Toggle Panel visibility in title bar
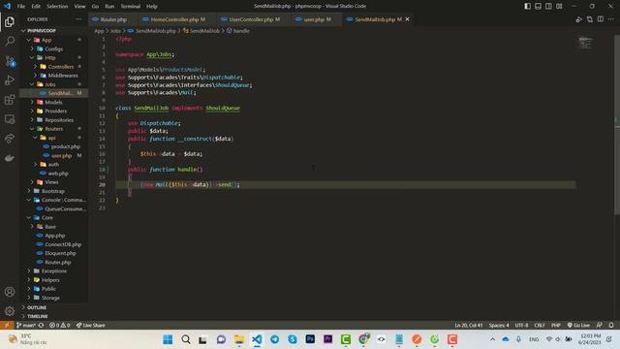The image size is (620, 349). [539, 6]
